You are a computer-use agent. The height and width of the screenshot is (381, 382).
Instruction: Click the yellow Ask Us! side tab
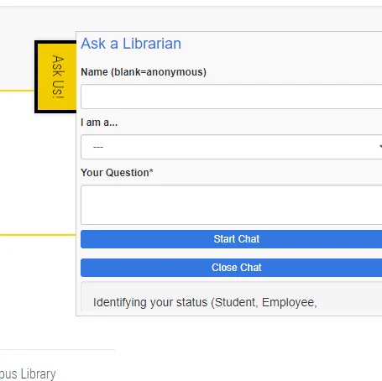57,77
